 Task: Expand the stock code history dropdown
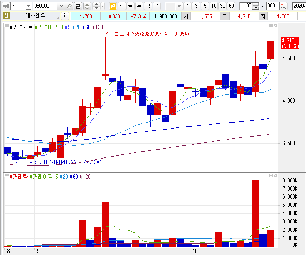pos(61,6)
